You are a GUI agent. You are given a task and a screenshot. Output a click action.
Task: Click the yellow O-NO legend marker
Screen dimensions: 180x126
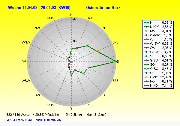146,77
